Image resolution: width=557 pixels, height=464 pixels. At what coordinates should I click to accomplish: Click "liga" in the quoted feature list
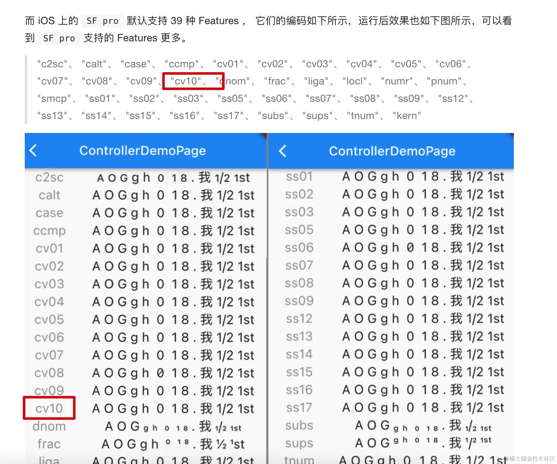316,81
